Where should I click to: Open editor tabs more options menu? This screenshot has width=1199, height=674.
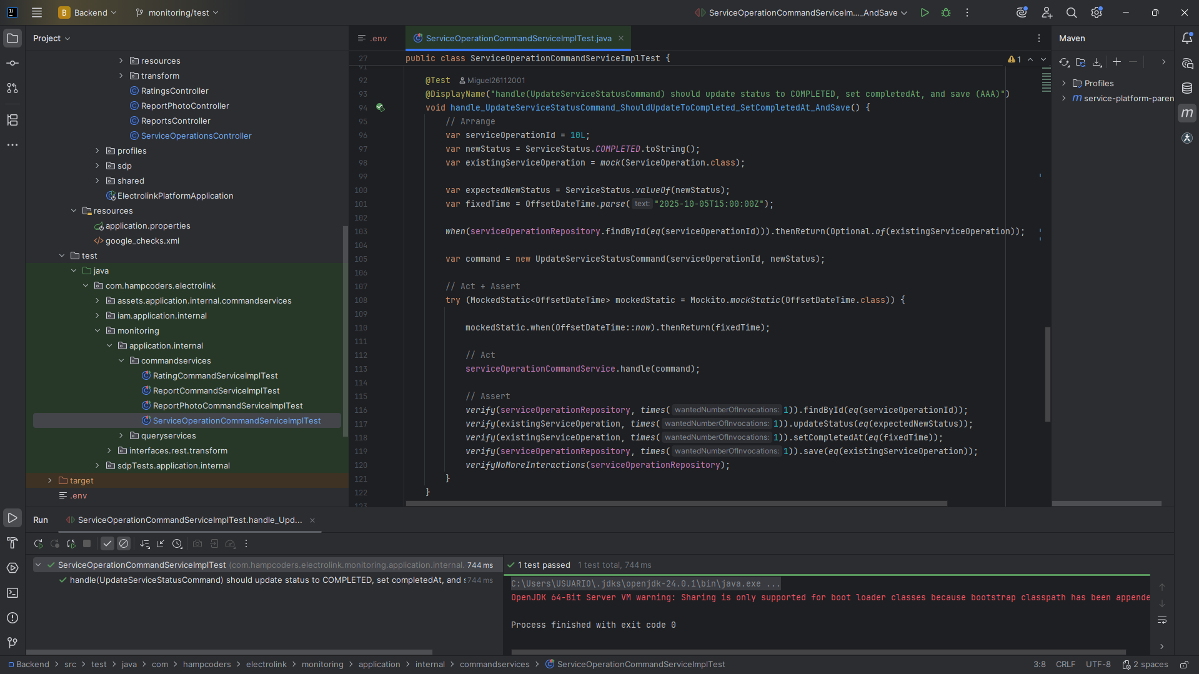pyautogui.click(x=1039, y=38)
